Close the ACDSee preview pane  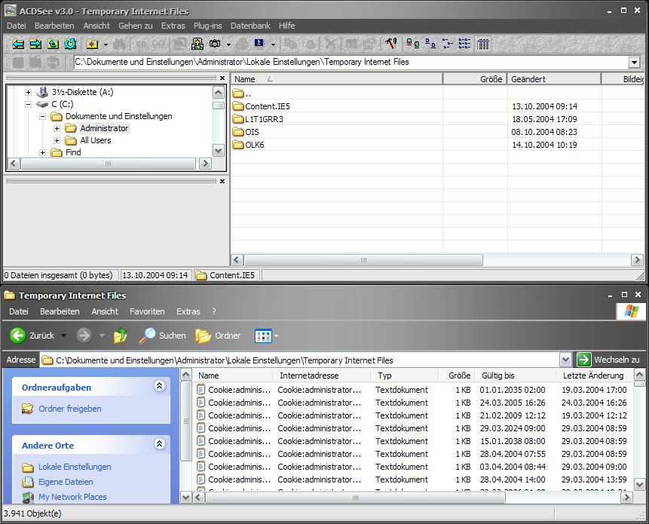click(x=222, y=181)
